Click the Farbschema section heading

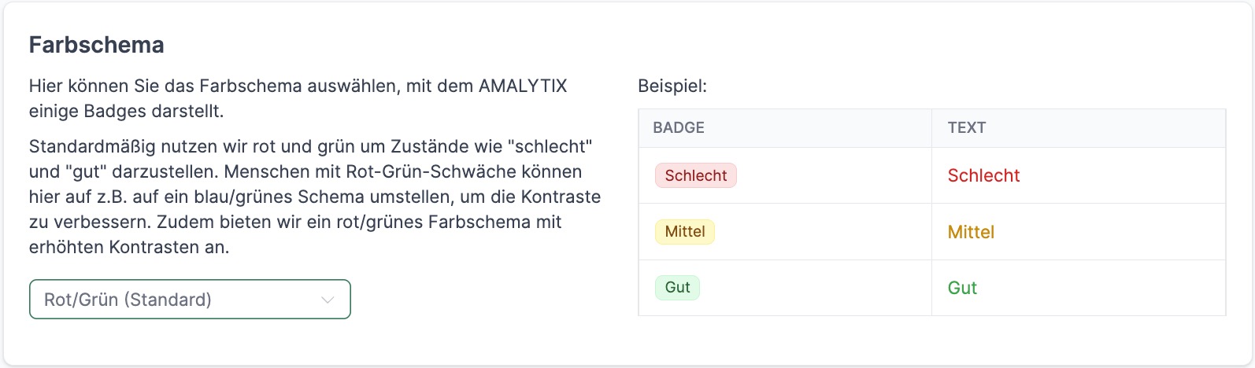(97, 45)
